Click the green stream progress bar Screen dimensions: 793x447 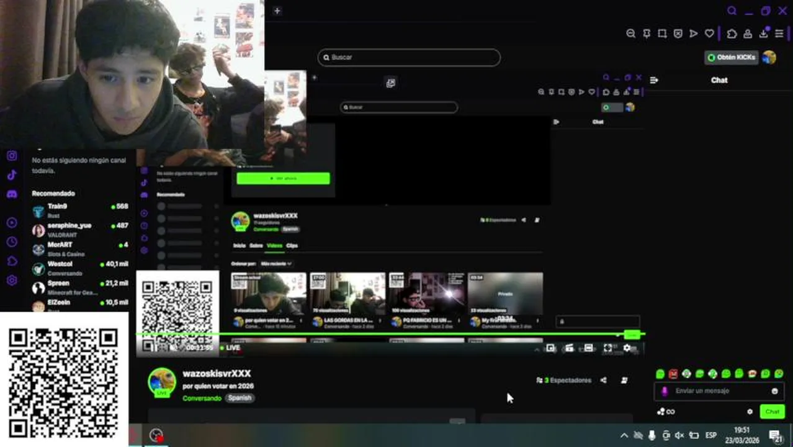click(390, 335)
